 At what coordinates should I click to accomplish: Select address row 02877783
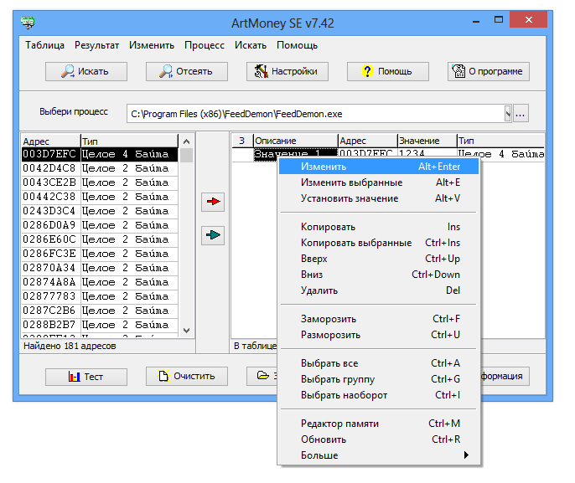point(100,296)
